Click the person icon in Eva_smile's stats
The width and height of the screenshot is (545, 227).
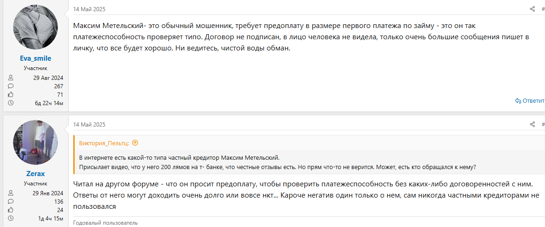pyautogui.click(x=11, y=78)
